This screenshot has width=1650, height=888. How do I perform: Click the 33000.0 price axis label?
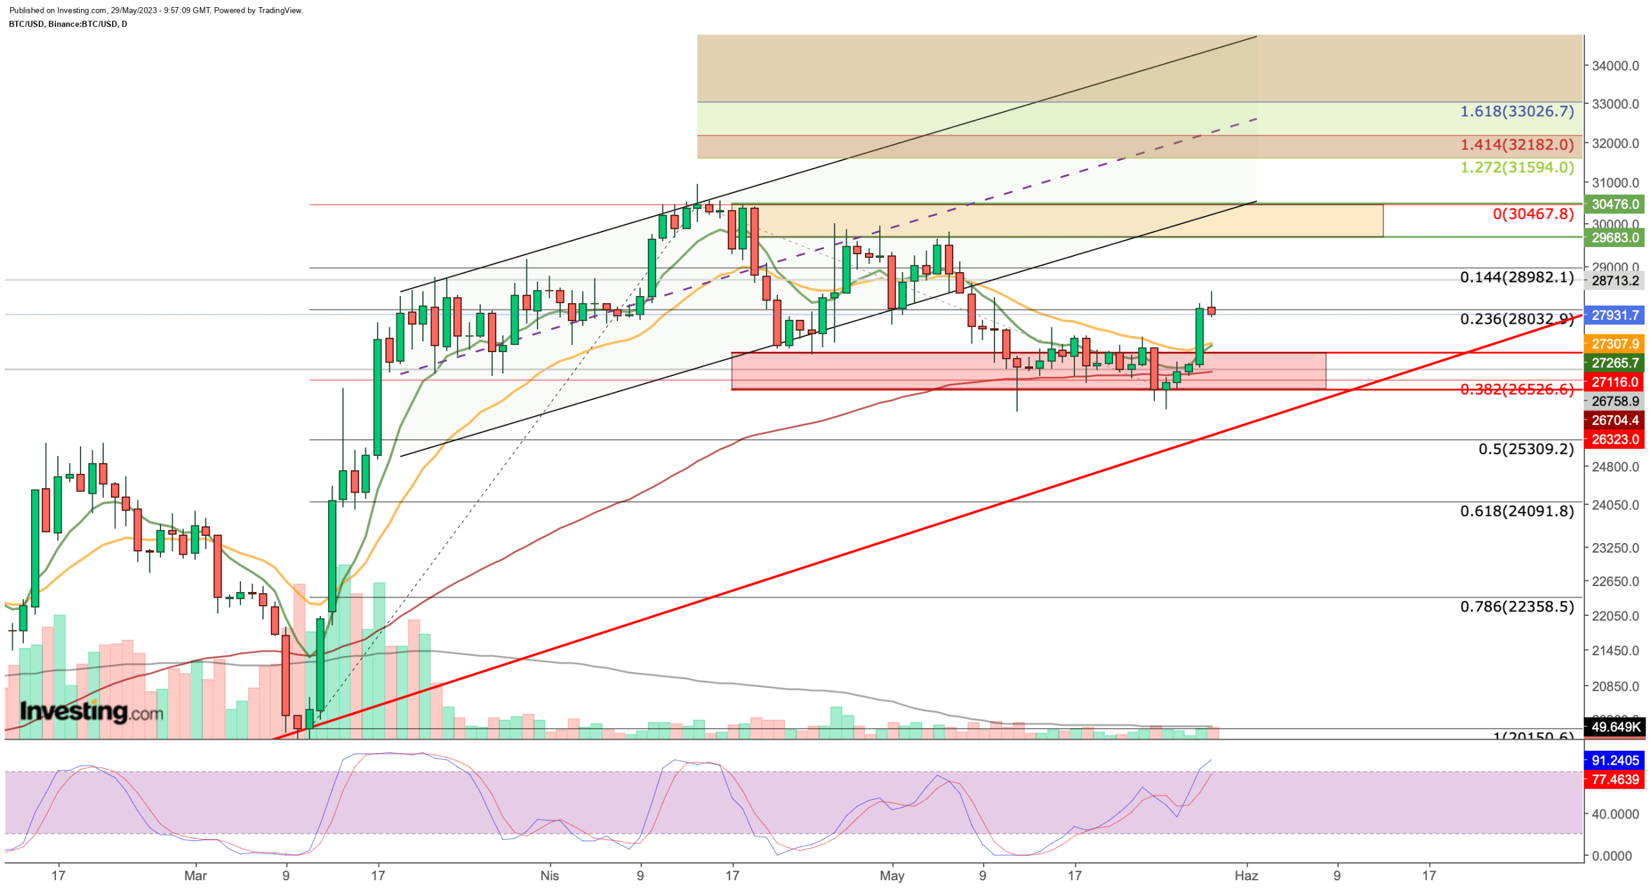[1615, 104]
